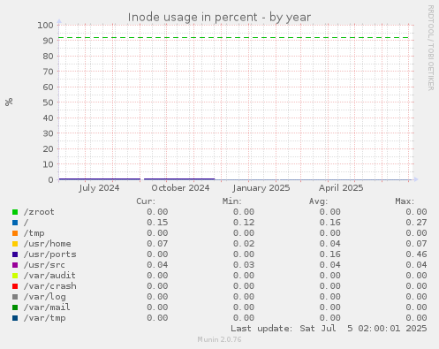Click the navy /var/tmp legend swatch

tap(15, 318)
